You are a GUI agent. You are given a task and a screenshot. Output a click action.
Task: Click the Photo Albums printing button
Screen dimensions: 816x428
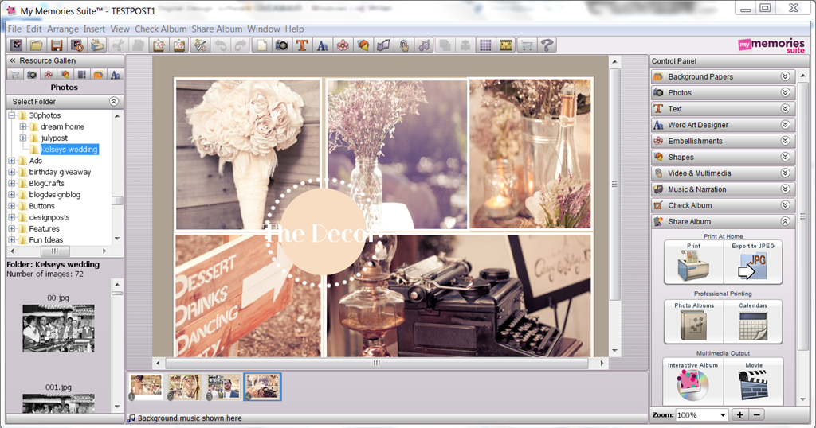(694, 321)
